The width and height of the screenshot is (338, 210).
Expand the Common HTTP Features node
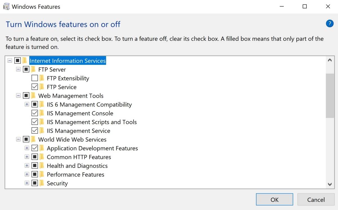click(27, 157)
